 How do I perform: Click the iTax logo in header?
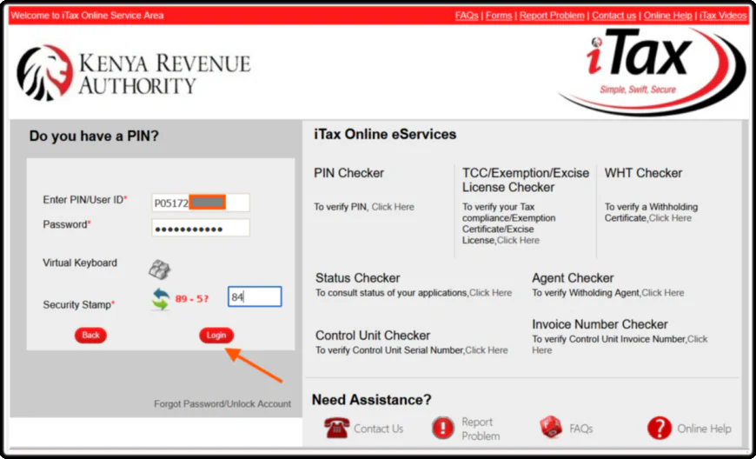[x=651, y=71]
